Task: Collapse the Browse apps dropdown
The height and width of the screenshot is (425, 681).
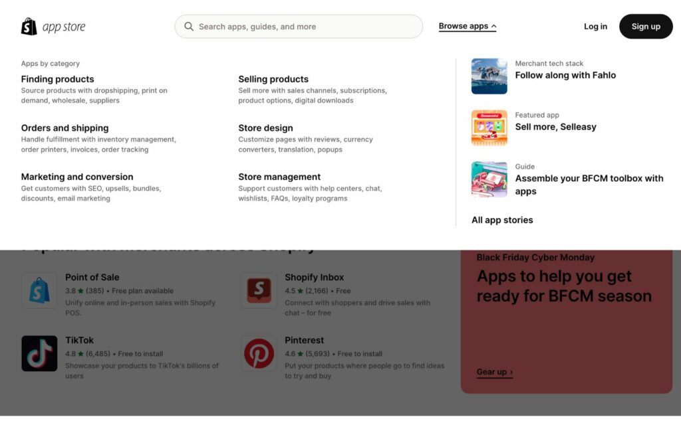Action: pos(468,26)
